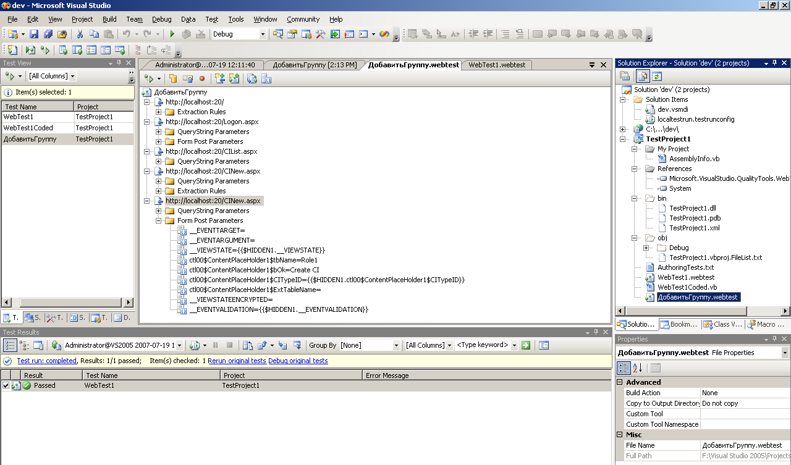Click Generate Code icon in the web test toolbar
This screenshot has width=791, height=465.
252,78
